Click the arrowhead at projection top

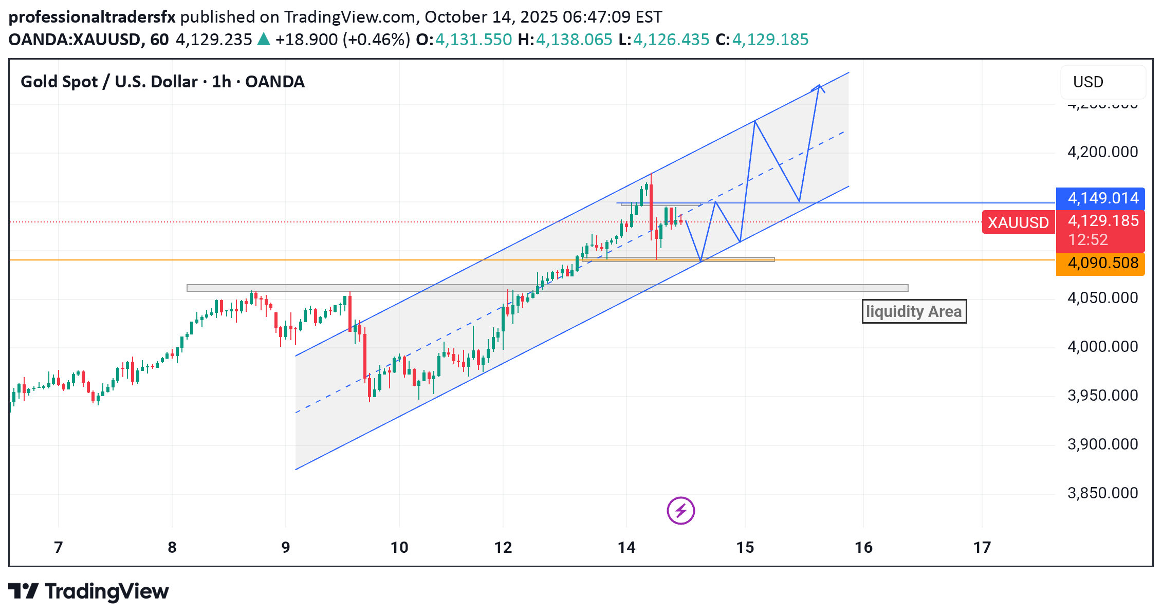[x=819, y=86]
